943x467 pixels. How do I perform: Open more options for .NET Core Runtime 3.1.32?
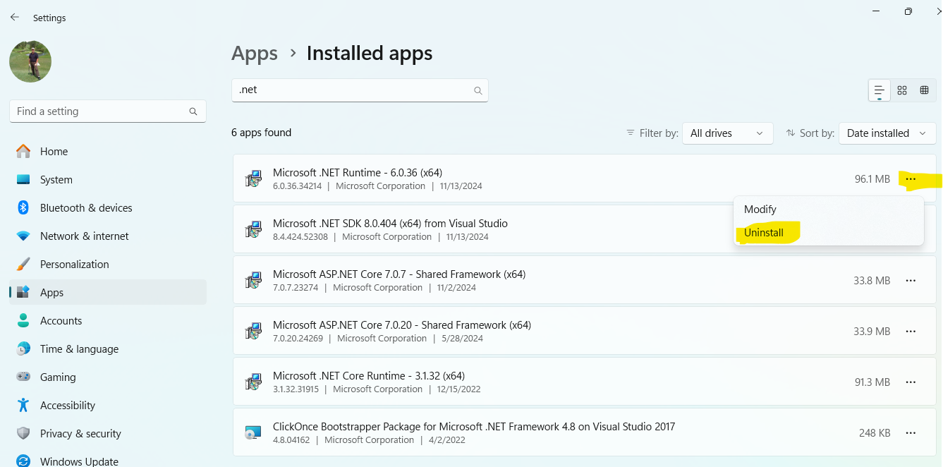pos(911,382)
